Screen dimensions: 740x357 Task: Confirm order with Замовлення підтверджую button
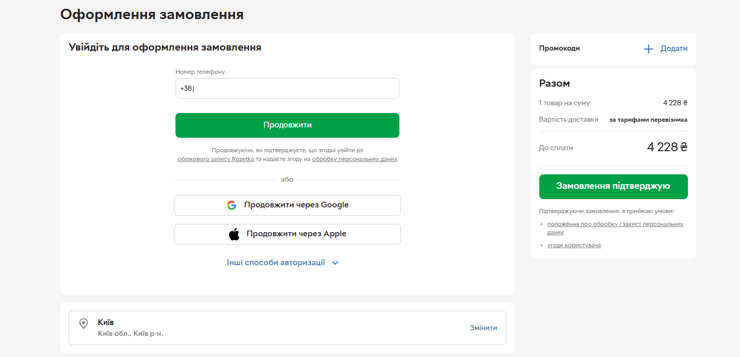[613, 187]
